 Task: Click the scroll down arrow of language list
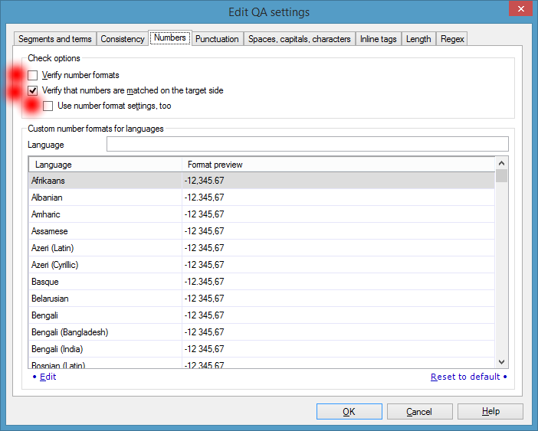coord(501,361)
